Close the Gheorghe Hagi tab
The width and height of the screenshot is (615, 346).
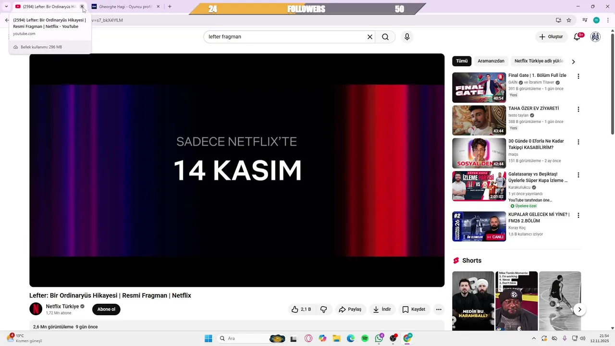(158, 7)
